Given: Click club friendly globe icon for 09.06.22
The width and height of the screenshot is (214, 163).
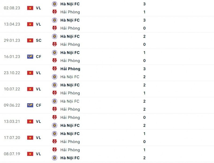Looking at the screenshot, I should tap(30, 105).
